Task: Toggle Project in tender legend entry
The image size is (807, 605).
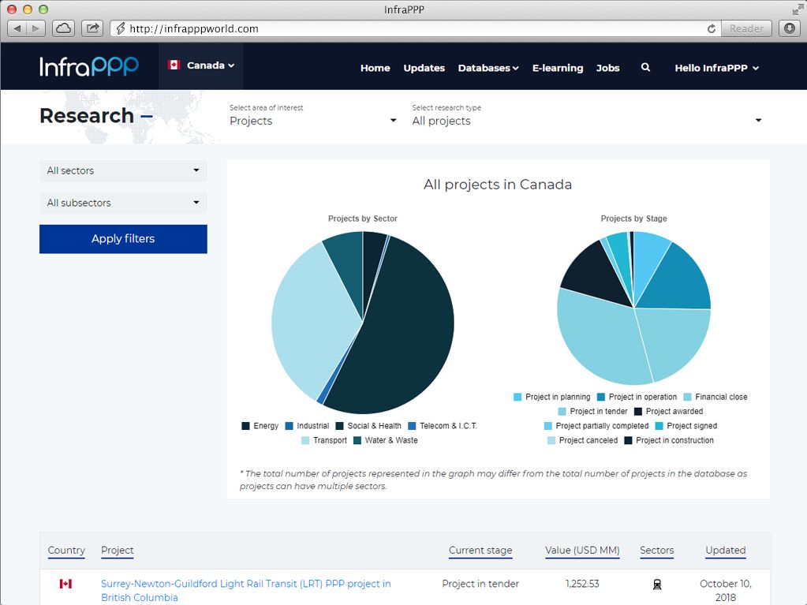Action: [592, 411]
